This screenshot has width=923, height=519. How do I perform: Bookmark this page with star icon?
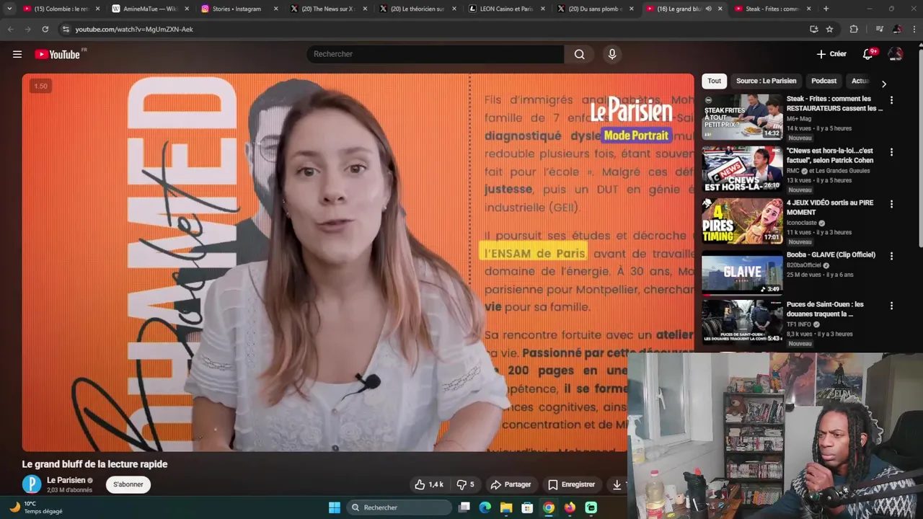(829, 29)
